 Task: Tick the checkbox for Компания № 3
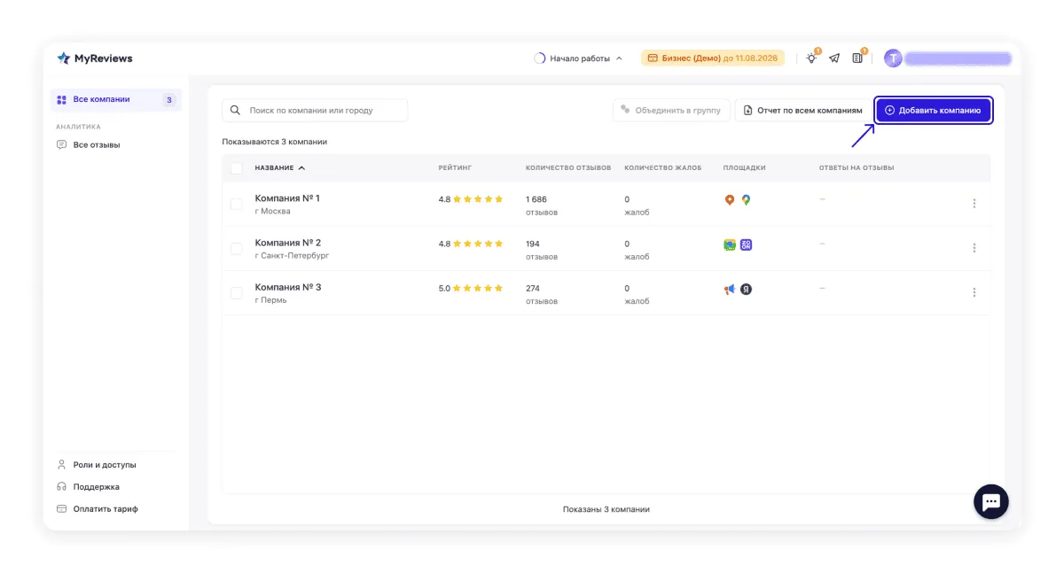[236, 292]
